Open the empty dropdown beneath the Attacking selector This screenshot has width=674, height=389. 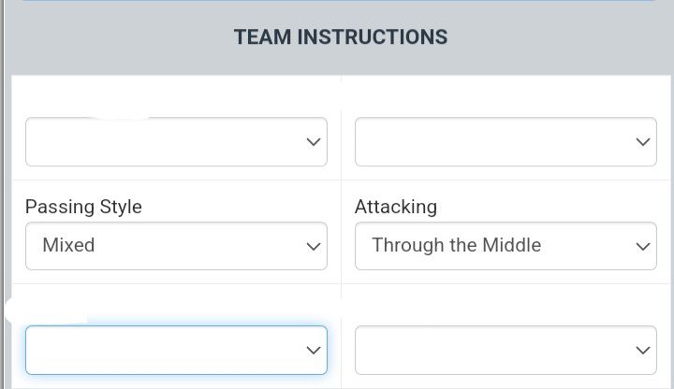(505, 351)
